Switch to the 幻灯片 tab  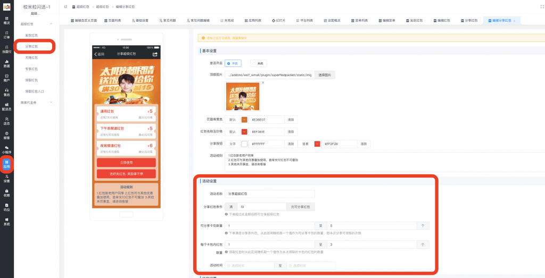click(x=279, y=21)
